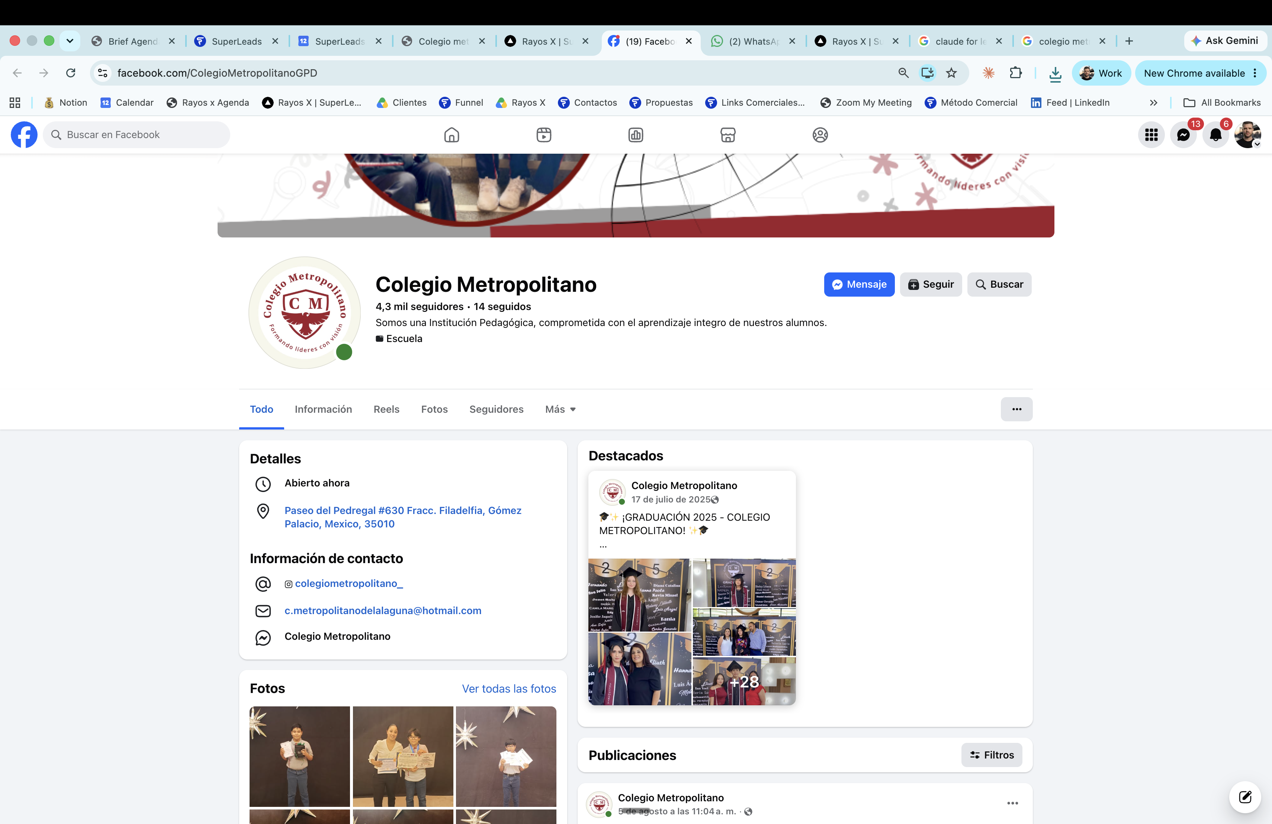
Task: Click the Buscar page search button
Action: tap(999, 284)
